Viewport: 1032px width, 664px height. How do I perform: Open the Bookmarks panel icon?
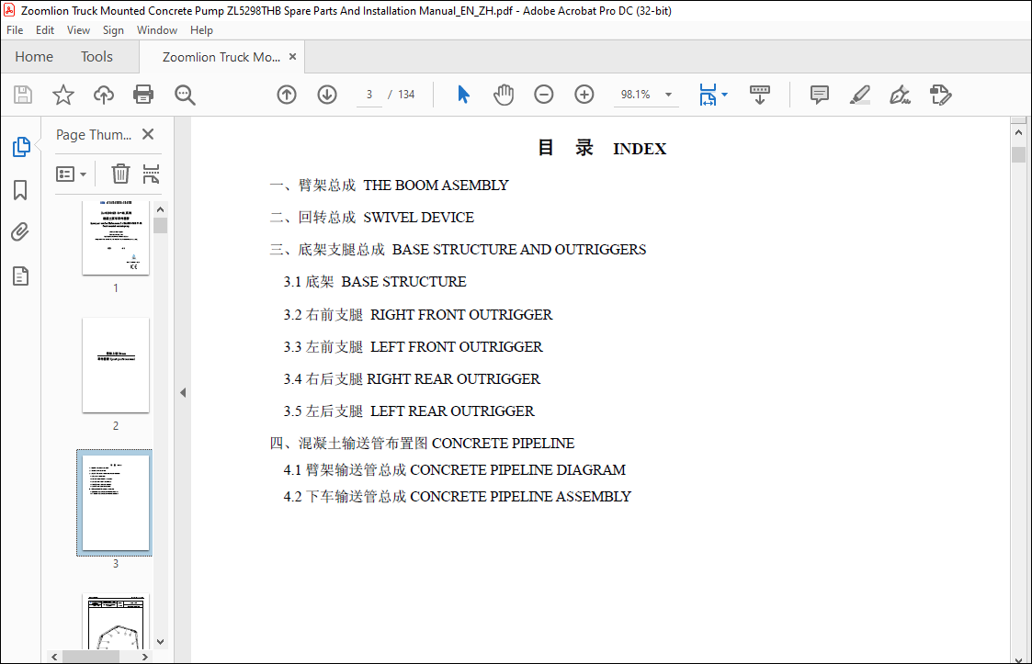coord(20,190)
